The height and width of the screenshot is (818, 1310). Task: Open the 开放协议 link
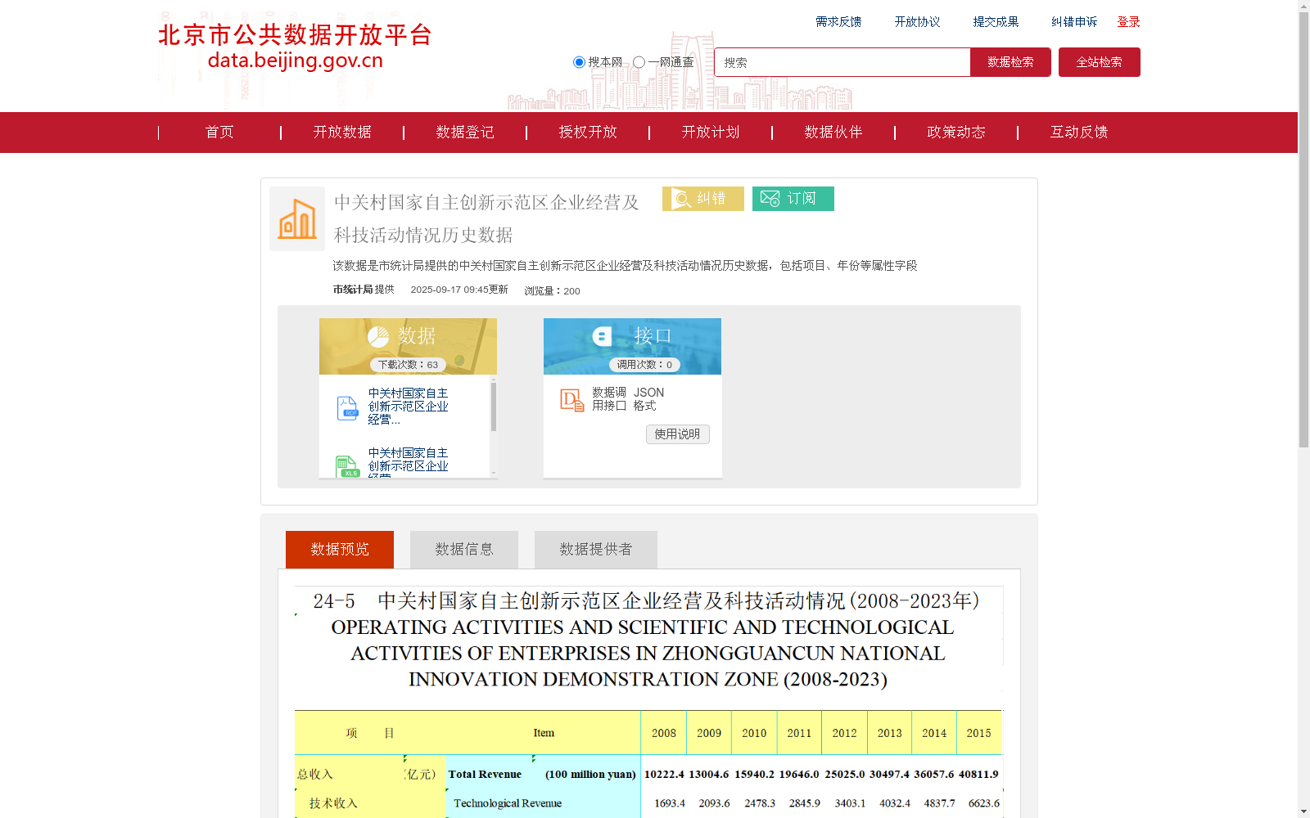[917, 22]
